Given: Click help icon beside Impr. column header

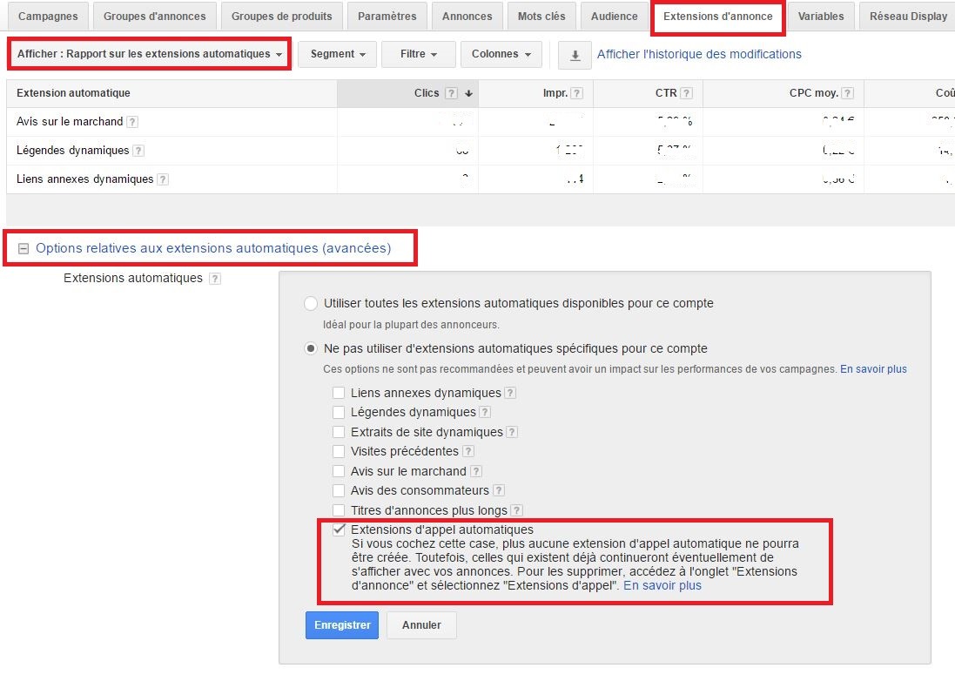Looking at the screenshot, I should 576,94.
